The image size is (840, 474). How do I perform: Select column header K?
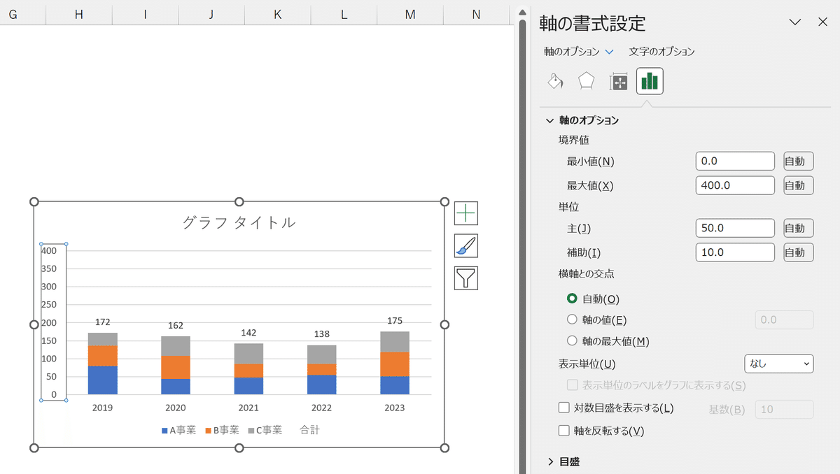(x=277, y=14)
